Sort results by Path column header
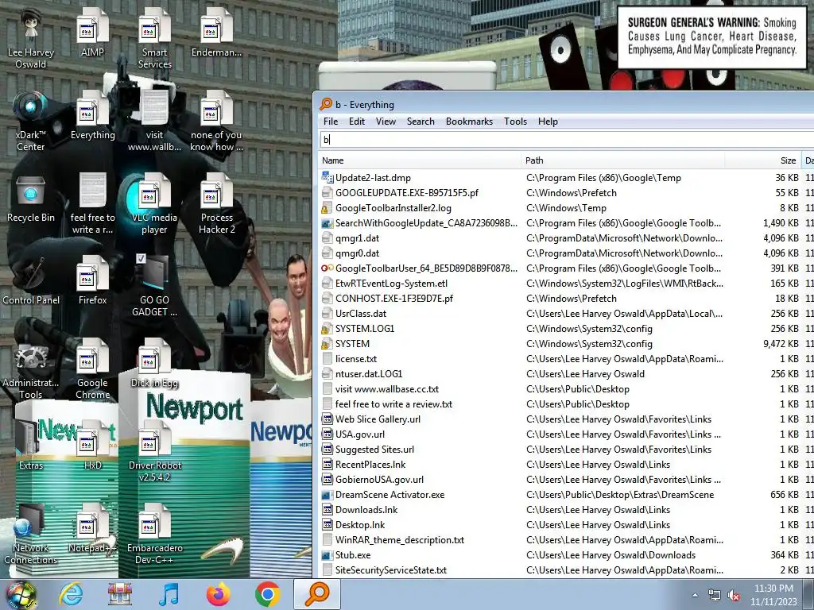The height and width of the screenshot is (610, 814). point(622,160)
